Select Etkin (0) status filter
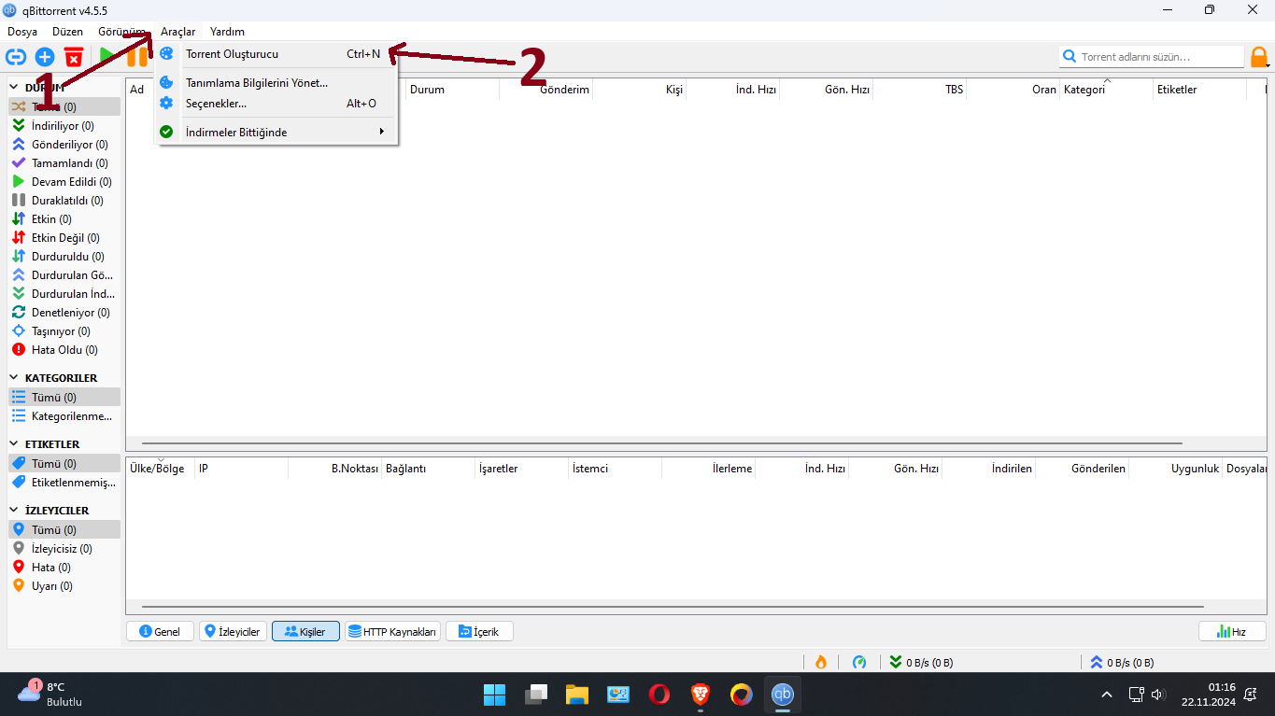 pyautogui.click(x=63, y=219)
